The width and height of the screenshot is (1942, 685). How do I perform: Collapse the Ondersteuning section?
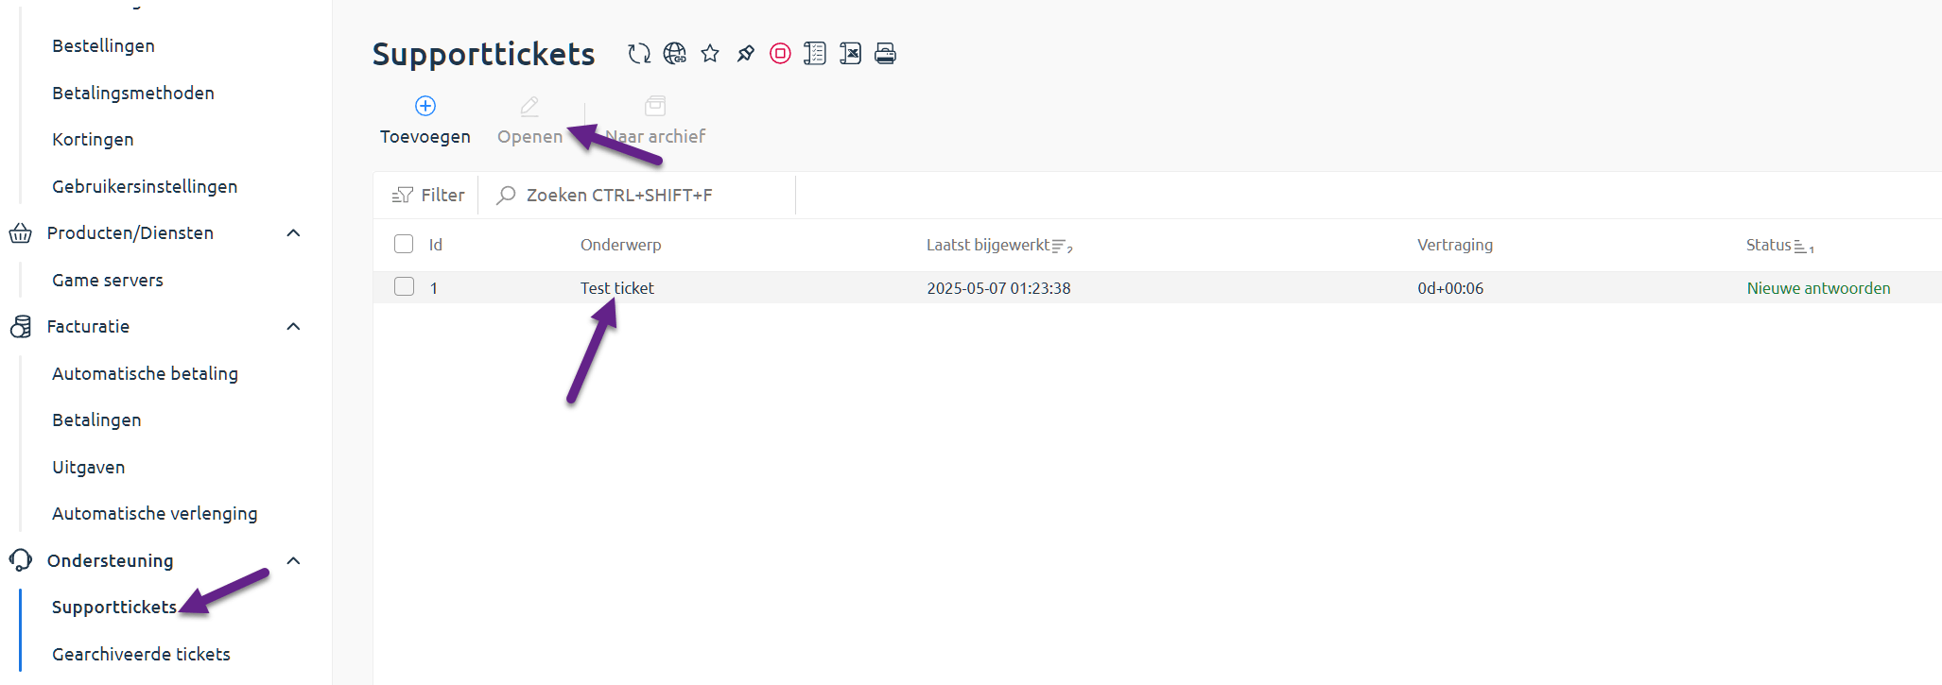click(293, 561)
